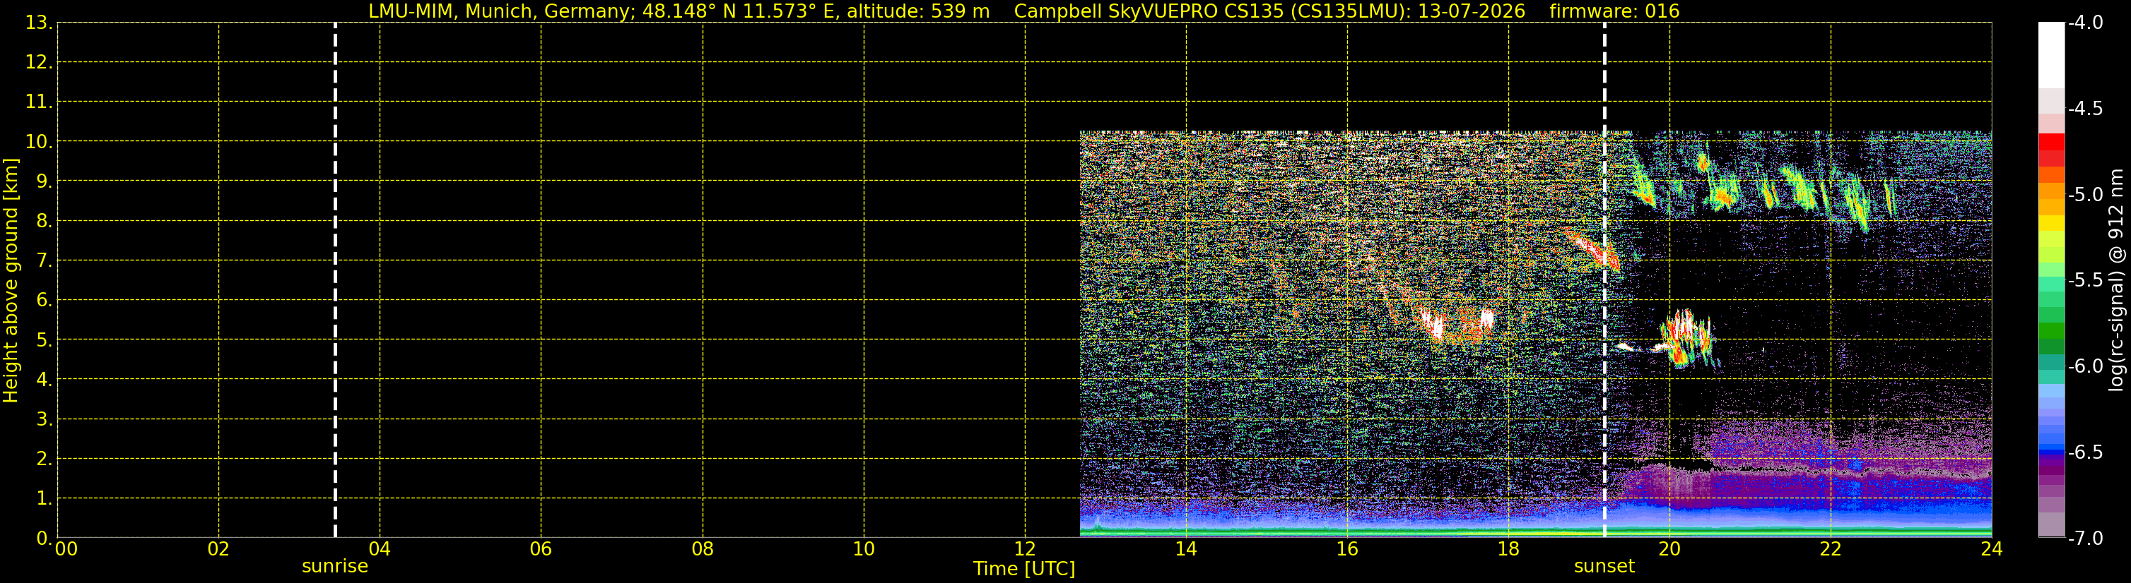Click the white cloud echo near 17 UTC at 5.5 km
Image resolution: width=2131 pixels, height=583 pixels.
click(x=1457, y=323)
